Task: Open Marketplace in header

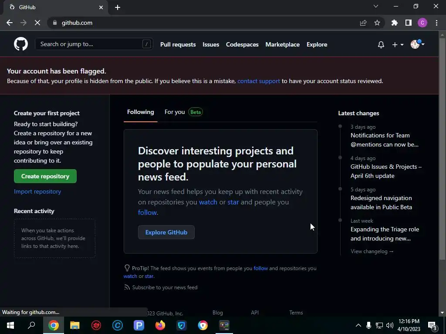Action: click(282, 45)
